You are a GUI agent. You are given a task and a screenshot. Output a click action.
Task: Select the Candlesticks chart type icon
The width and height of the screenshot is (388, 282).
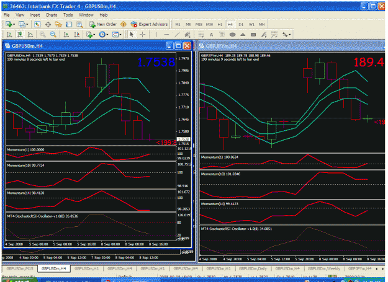pos(20,34)
